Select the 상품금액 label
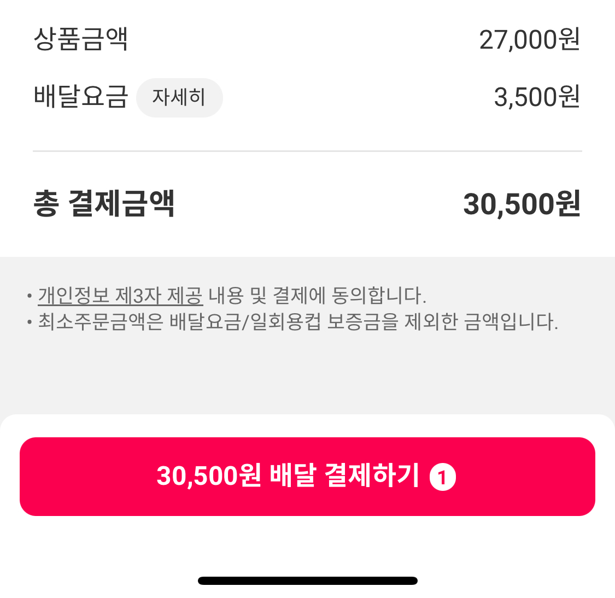The width and height of the screenshot is (615, 598). pos(81,39)
